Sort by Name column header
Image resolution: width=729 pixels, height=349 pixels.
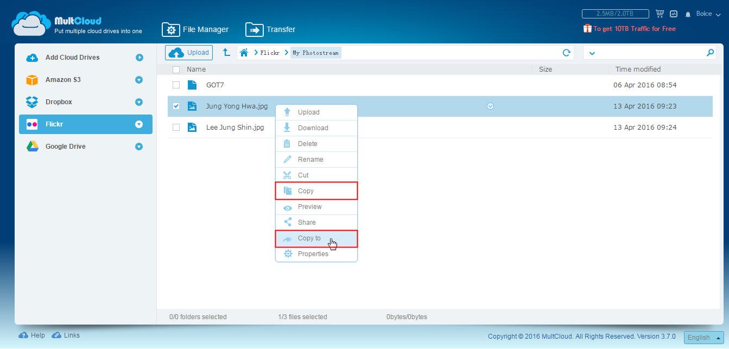(x=196, y=69)
